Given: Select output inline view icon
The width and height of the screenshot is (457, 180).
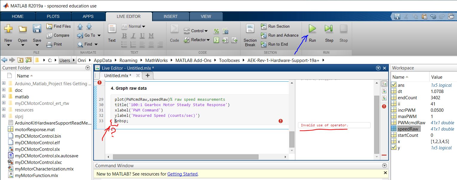Looking at the screenshot, I should 384,91.
